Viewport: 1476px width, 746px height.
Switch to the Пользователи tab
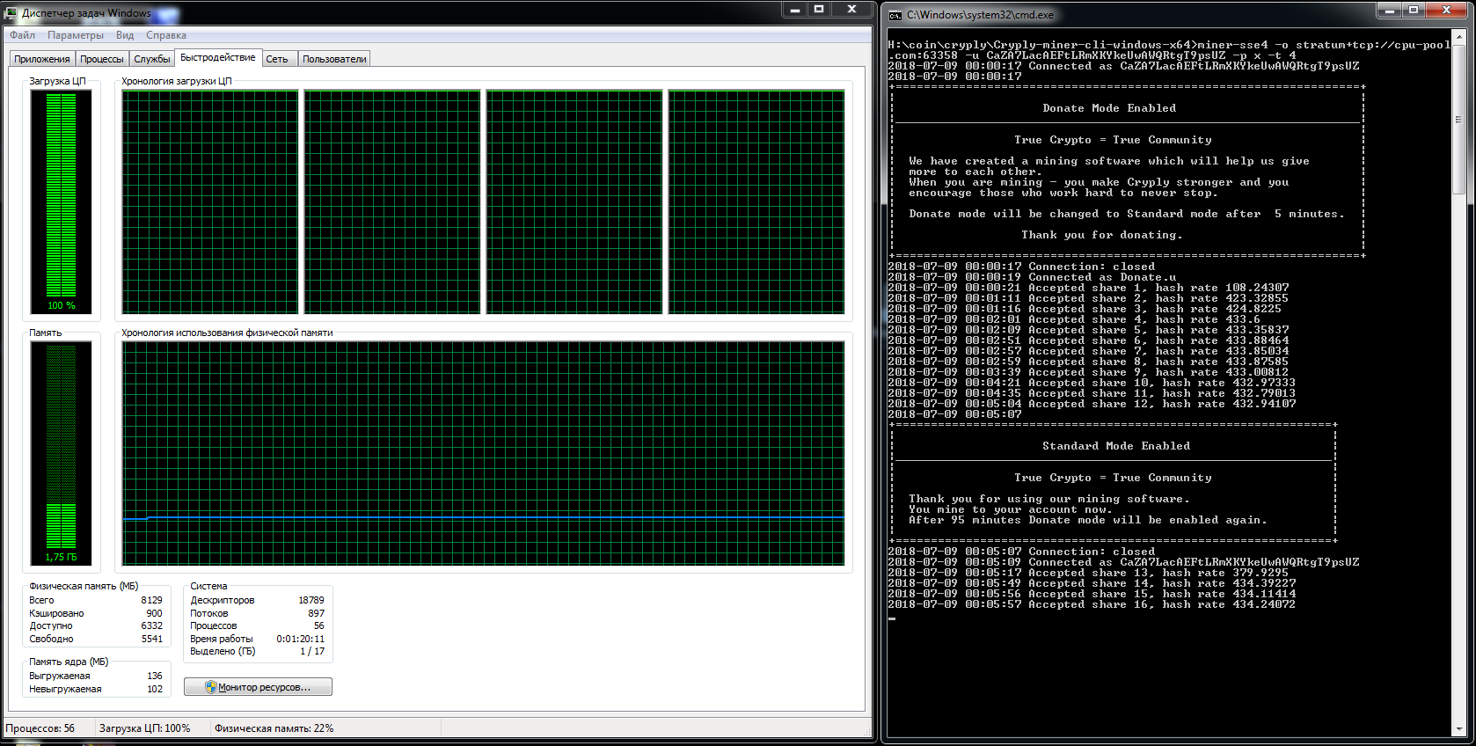coord(334,59)
